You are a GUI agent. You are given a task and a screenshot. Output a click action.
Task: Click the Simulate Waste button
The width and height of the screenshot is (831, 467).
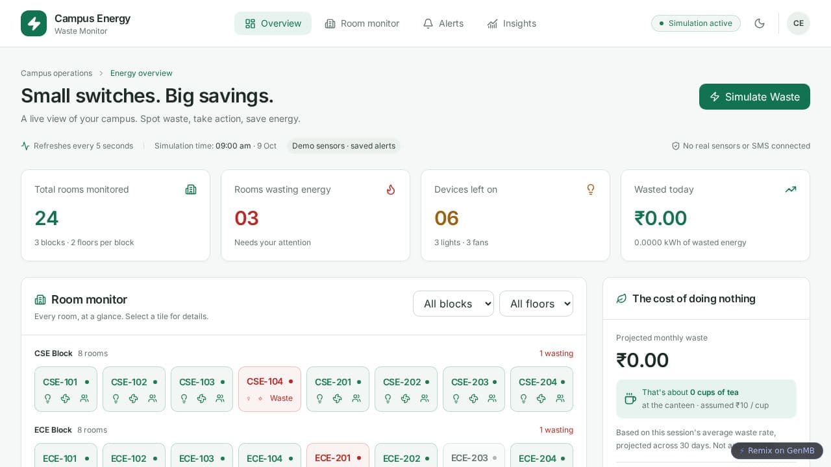pos(754,97)
